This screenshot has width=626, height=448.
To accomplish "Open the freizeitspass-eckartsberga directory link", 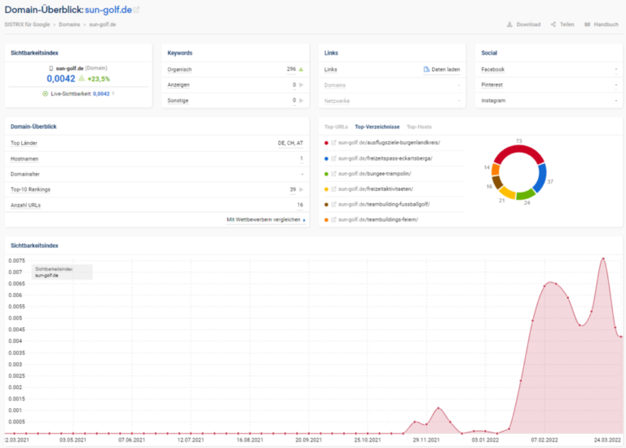I will click(386, 158).
